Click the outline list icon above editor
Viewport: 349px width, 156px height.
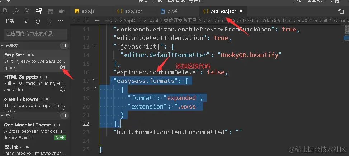click(76, 20)
